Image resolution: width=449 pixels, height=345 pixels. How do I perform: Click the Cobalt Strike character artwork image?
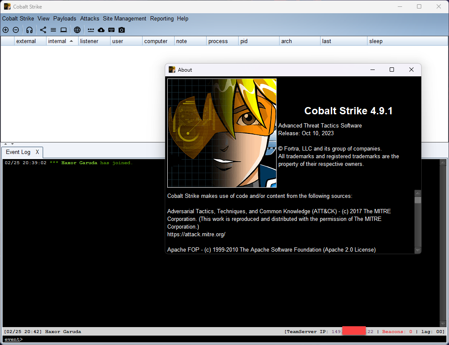222,133
